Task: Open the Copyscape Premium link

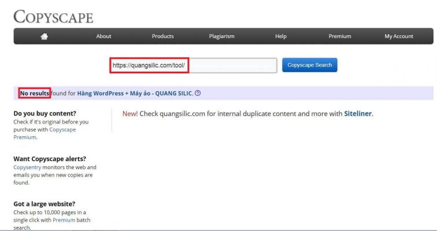Action: pos(45,133)
